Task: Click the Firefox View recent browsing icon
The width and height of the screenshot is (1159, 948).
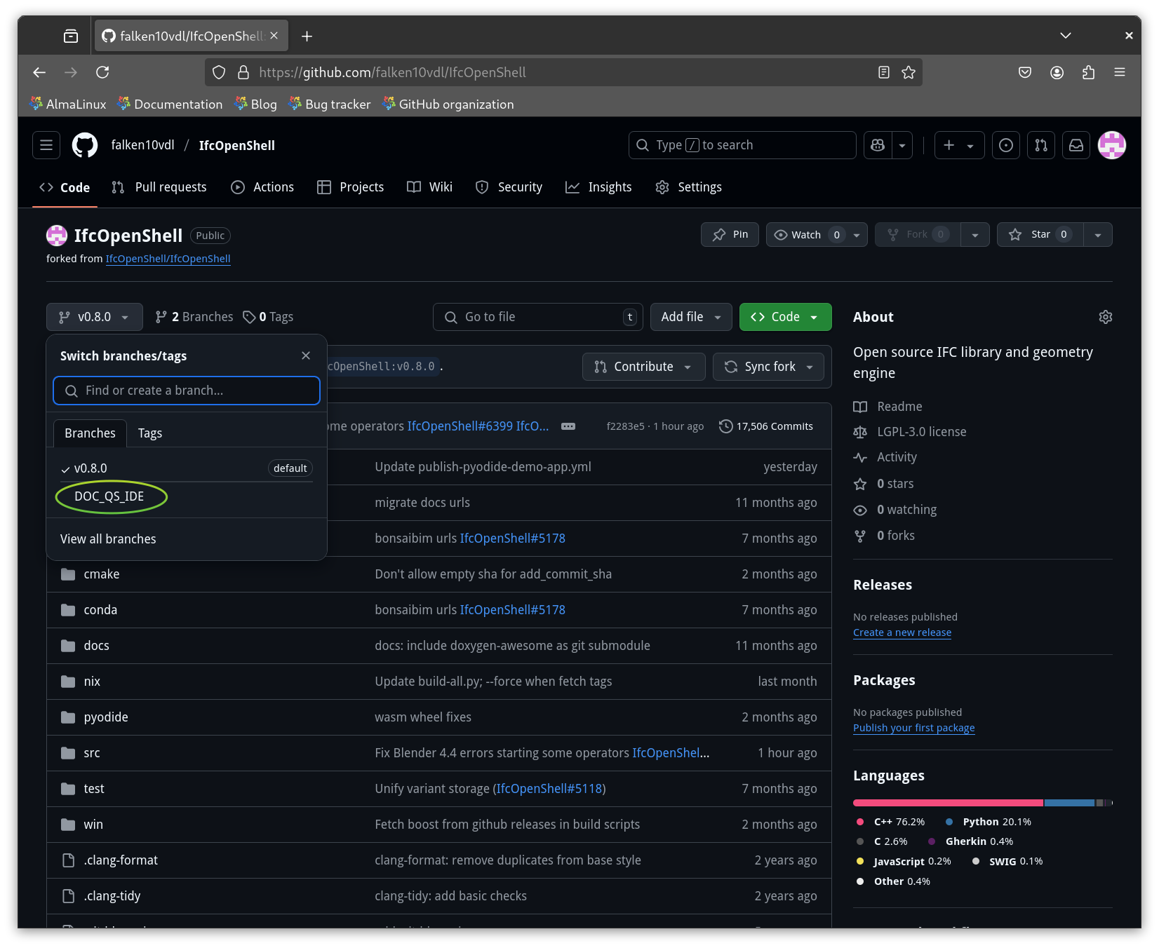Action: 71,36
